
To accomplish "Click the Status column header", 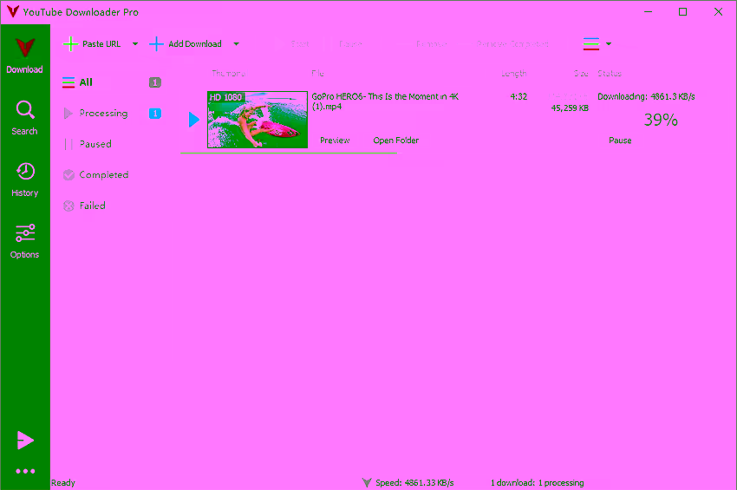I will coord(610,74).
